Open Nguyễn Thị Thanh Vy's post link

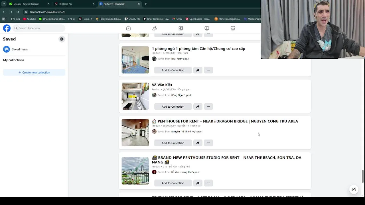point(186,132)
